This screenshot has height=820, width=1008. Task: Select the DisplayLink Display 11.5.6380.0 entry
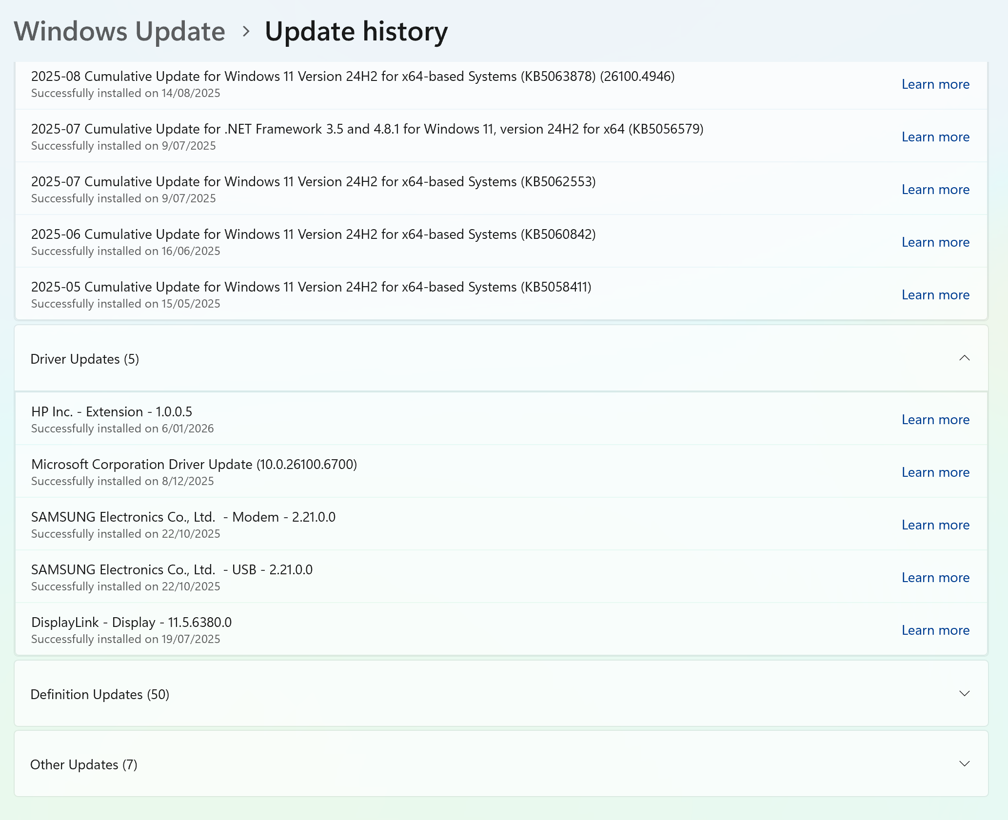pyautogui.click(x=132, y=623)
